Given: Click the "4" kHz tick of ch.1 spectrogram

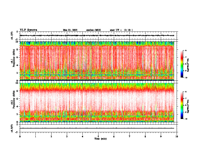Looking at the screenshot, I should (x=18, y=65).
